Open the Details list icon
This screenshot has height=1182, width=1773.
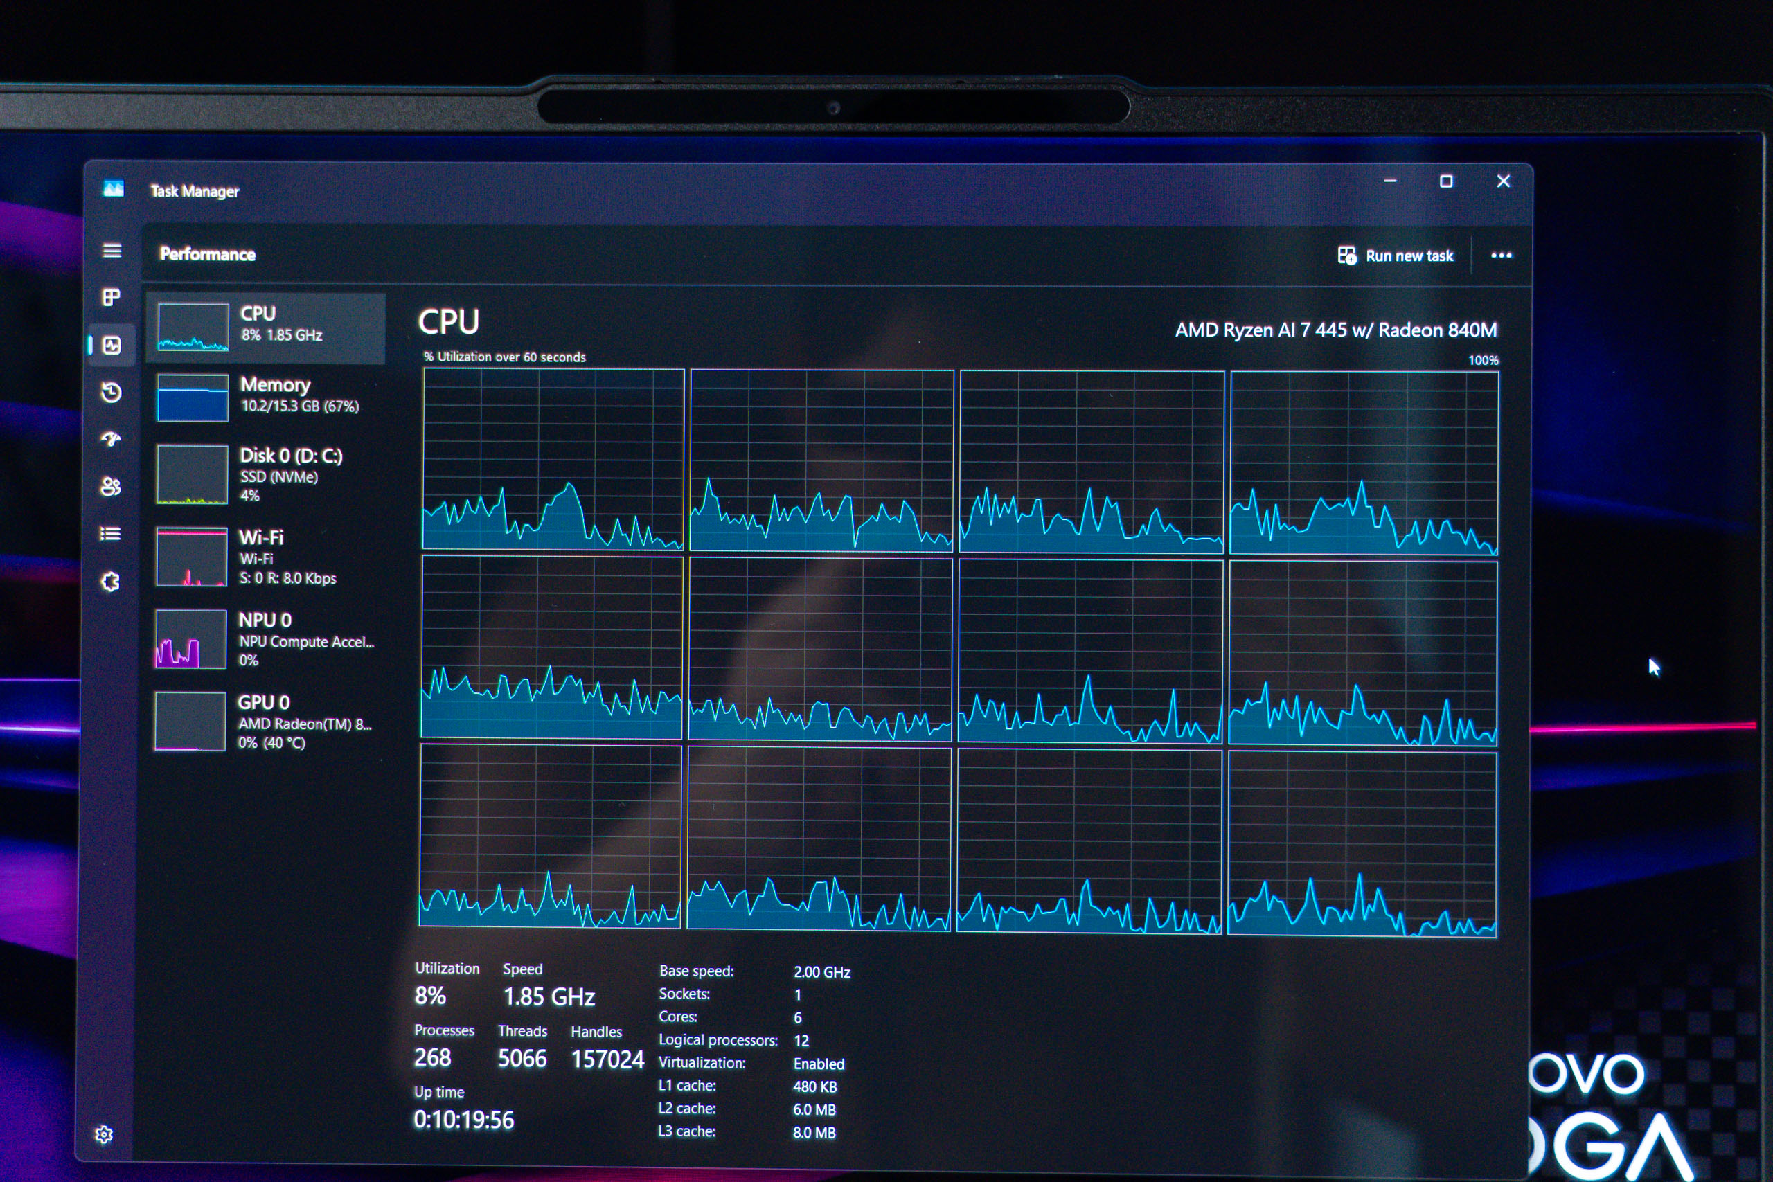point(110,534)
